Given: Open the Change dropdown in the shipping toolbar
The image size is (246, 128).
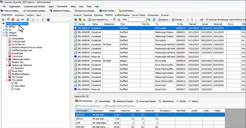Looking at the screenshot, I should click(178, 20).
